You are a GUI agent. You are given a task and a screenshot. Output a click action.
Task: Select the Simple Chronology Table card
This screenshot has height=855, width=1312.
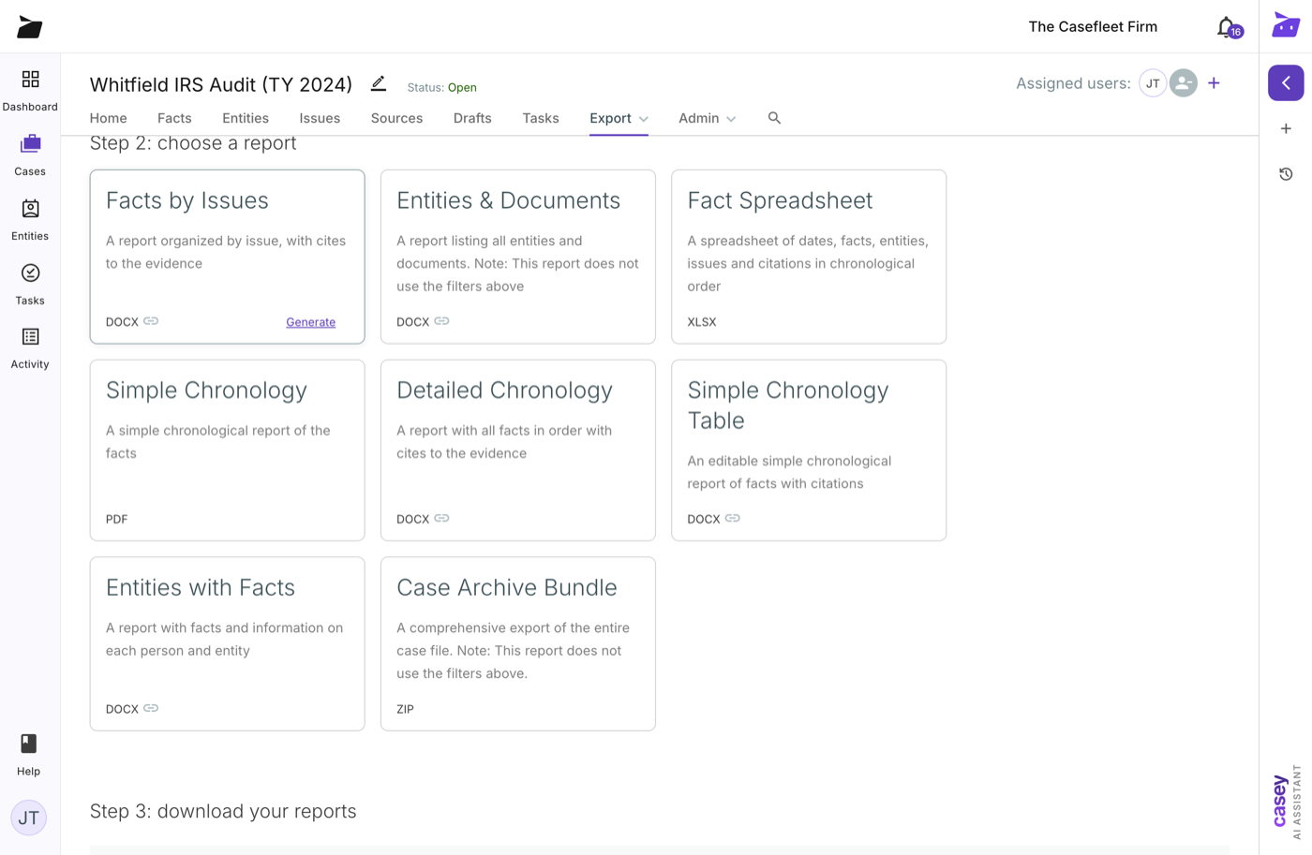point(809,450)
